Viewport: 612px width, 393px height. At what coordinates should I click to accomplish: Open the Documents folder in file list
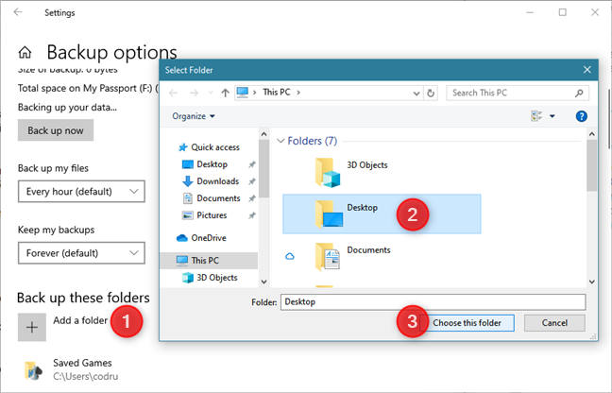[x=366, y=250]
